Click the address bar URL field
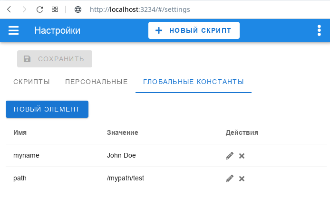Screen dimensions: 330x197 point(140,9)
